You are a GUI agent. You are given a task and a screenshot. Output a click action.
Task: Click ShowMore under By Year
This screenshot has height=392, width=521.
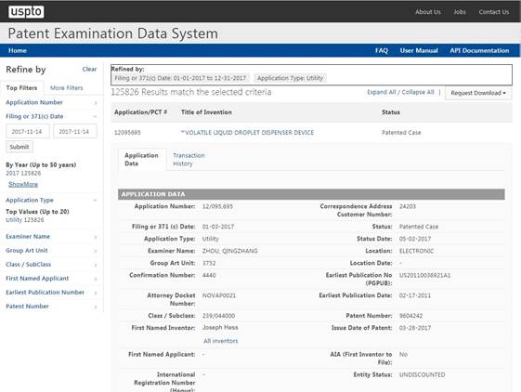pos(23,184)
